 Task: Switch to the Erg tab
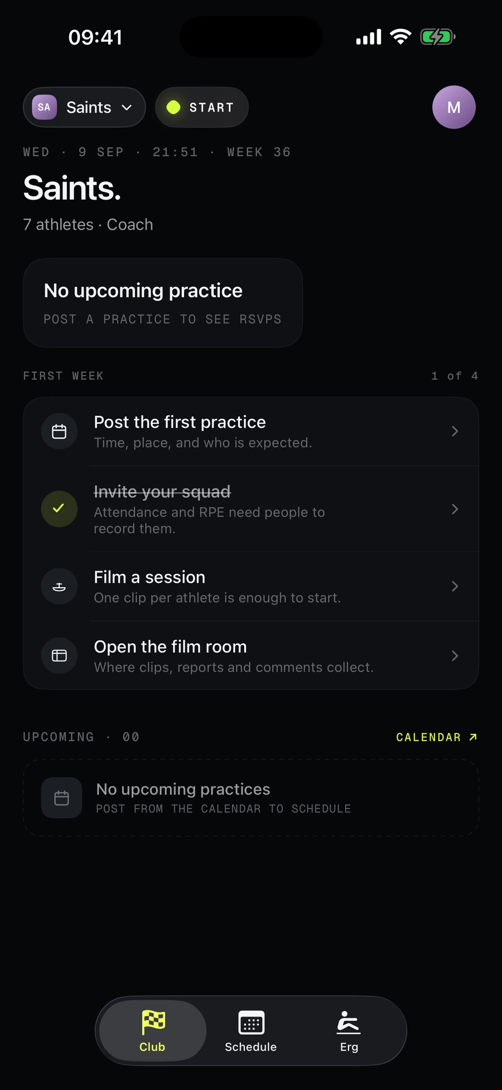[349, 1031]
